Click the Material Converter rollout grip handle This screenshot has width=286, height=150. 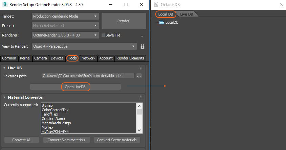pyautogui.click(x=141, y=97)
